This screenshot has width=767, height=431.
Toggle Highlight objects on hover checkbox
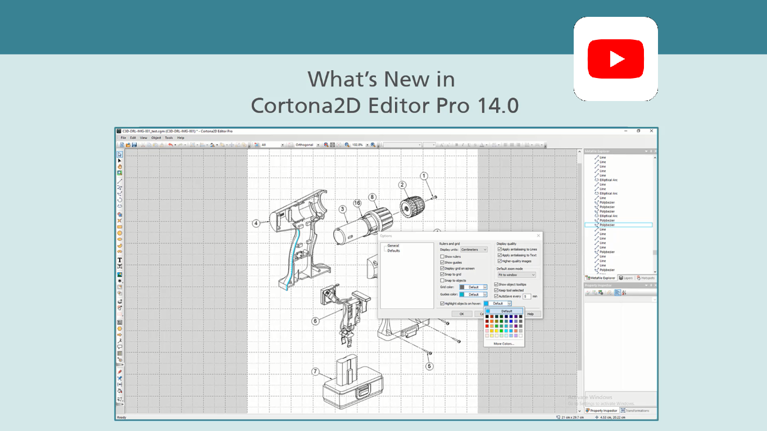pos(442,304)
